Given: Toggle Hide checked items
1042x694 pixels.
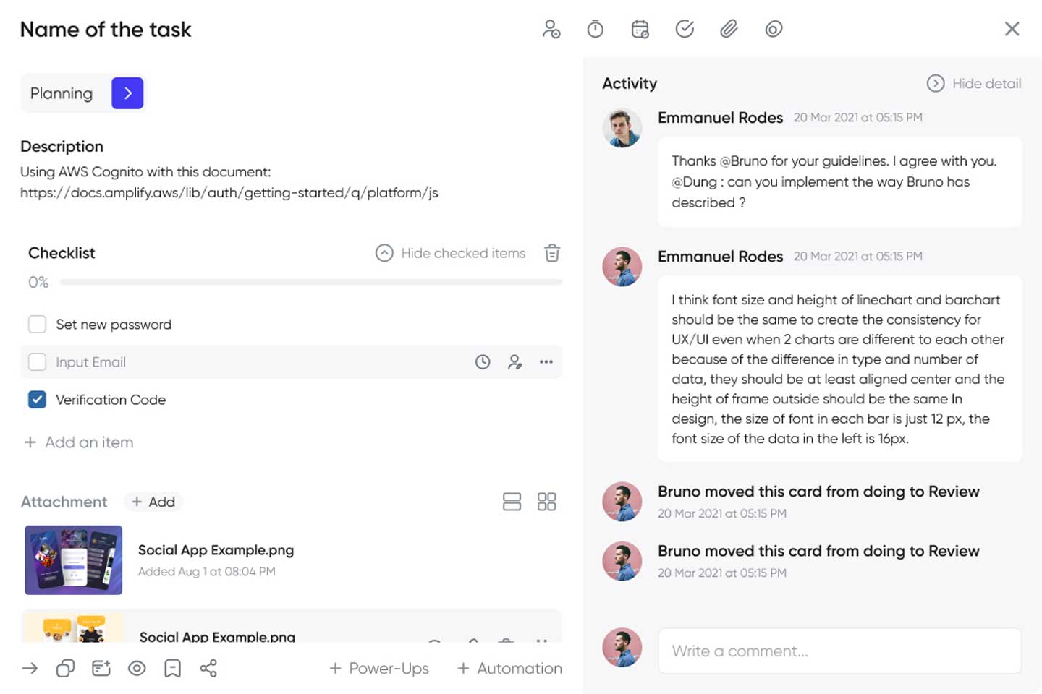Looking at the screenshot, I should pos(450,253).
